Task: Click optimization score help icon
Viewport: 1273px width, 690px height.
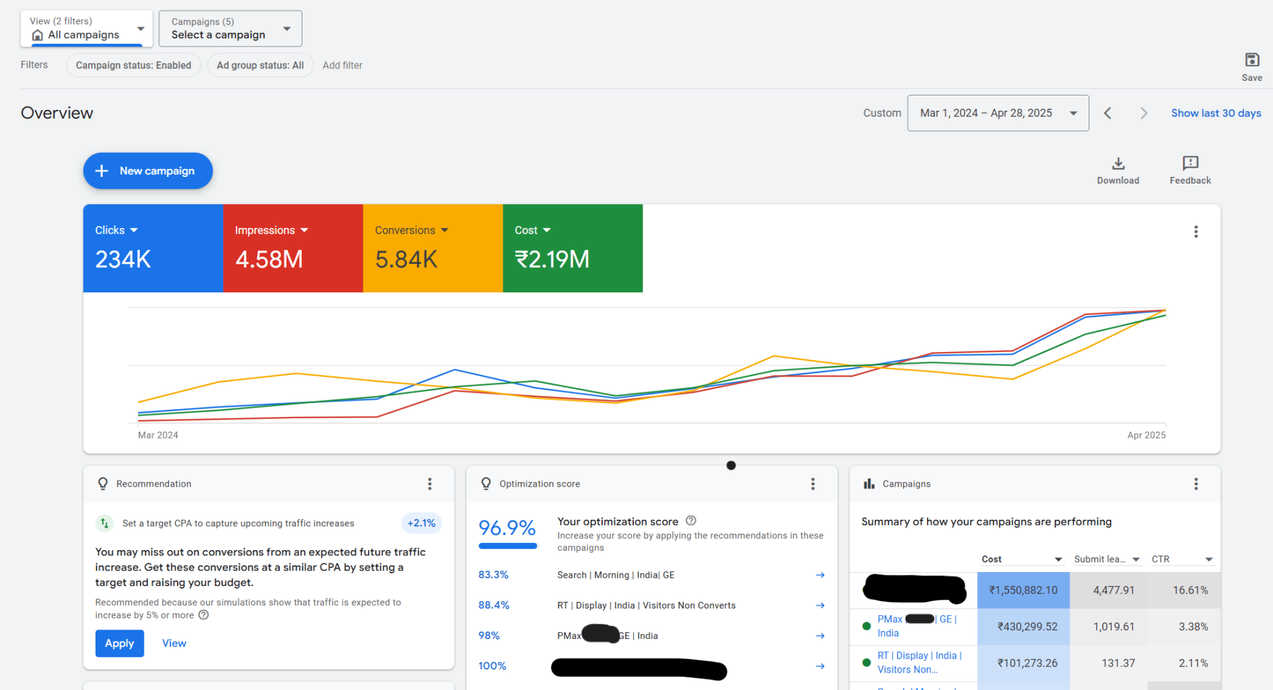Action: click(x=691, y=521)
